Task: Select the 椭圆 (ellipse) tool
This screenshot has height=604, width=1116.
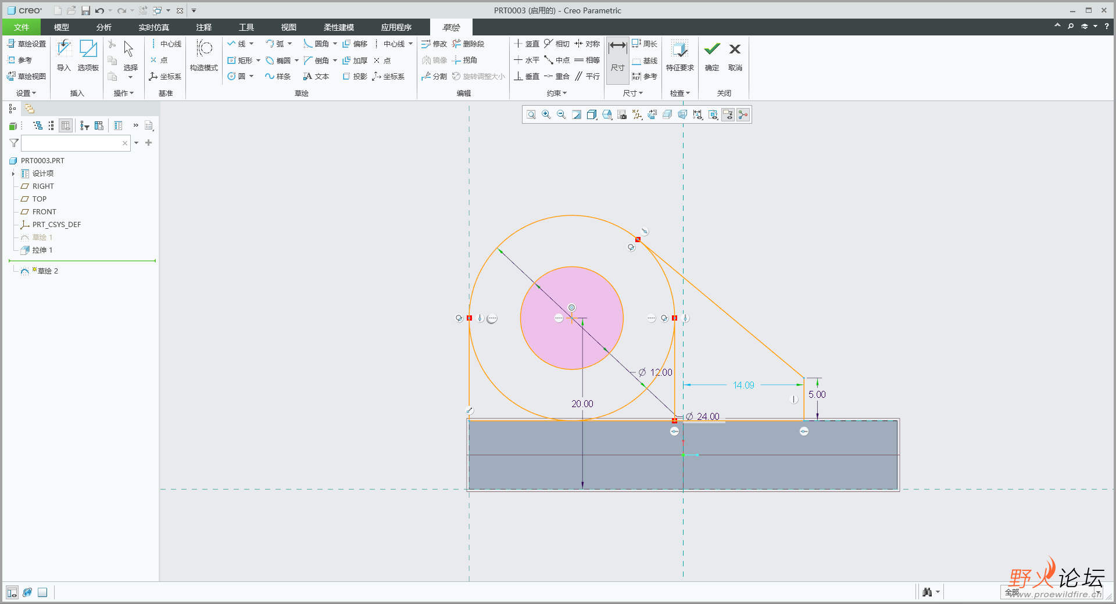Action: pyautogui.click(x=278, y=60)
